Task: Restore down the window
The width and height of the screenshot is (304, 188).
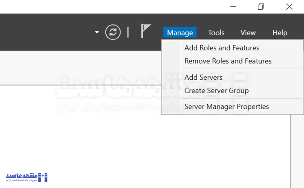Action: click(x=261, y=7)
